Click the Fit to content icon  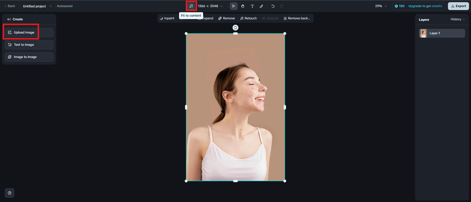(x=191, y=6)
